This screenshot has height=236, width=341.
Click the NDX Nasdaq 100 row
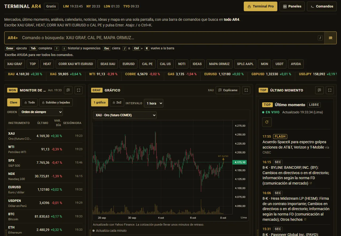coord(45,176)
